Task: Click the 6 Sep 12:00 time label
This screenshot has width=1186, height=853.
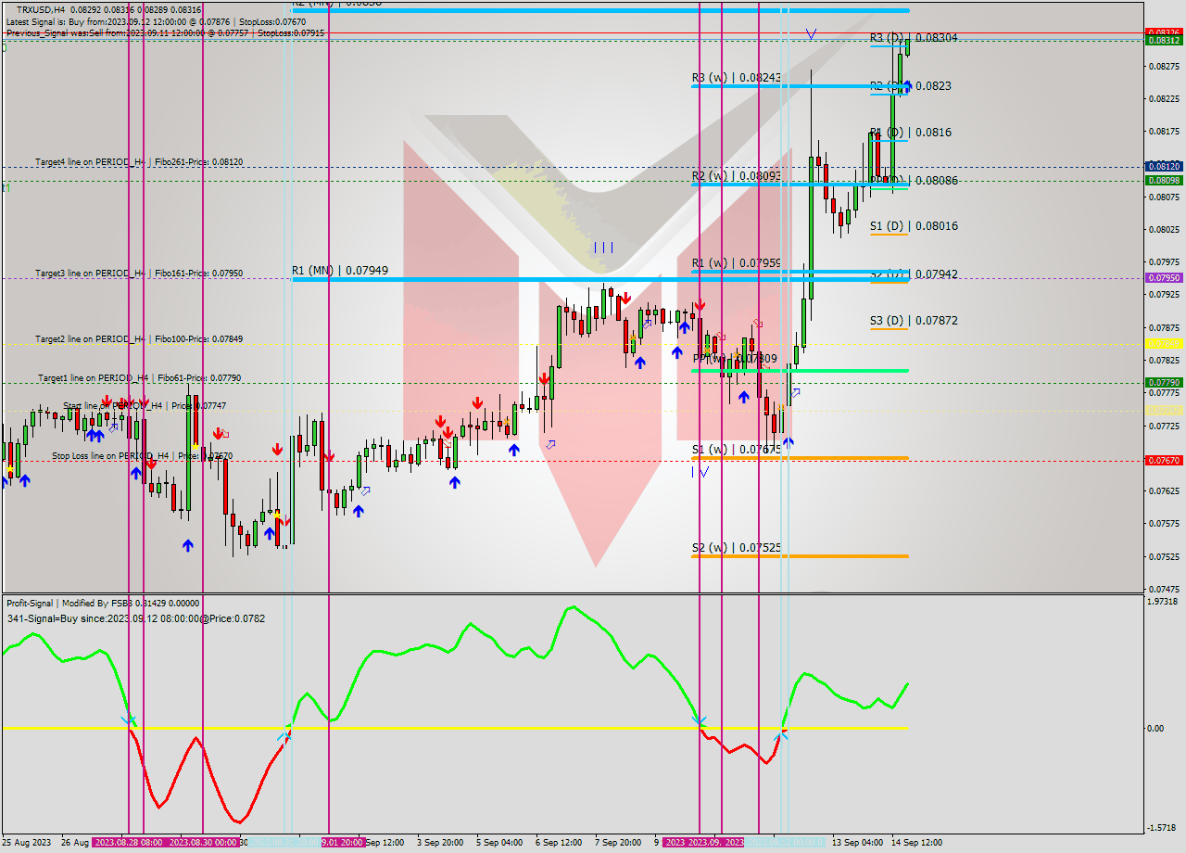Action: pyautogui.click(x=559, y=842)
